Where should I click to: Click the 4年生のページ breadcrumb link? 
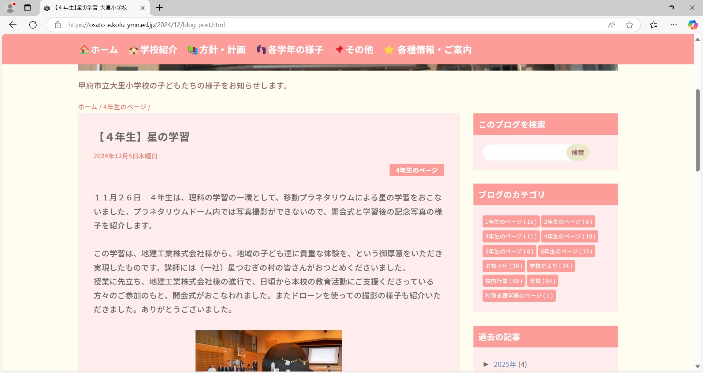click(x=124, y=107)
